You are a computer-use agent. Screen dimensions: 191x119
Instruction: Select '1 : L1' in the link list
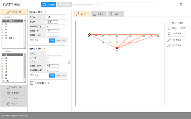tap(12, 55)
